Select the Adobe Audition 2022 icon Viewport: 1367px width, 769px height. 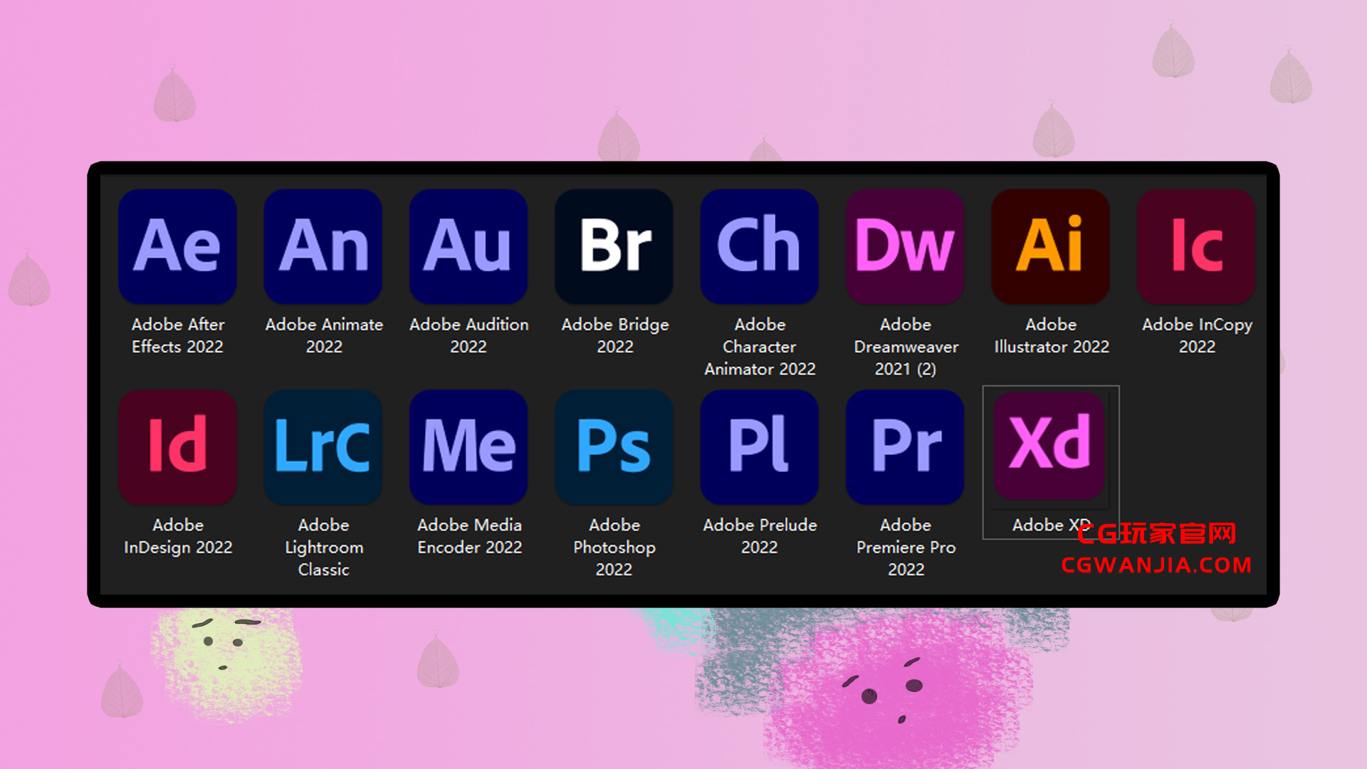tap(468, 246)
